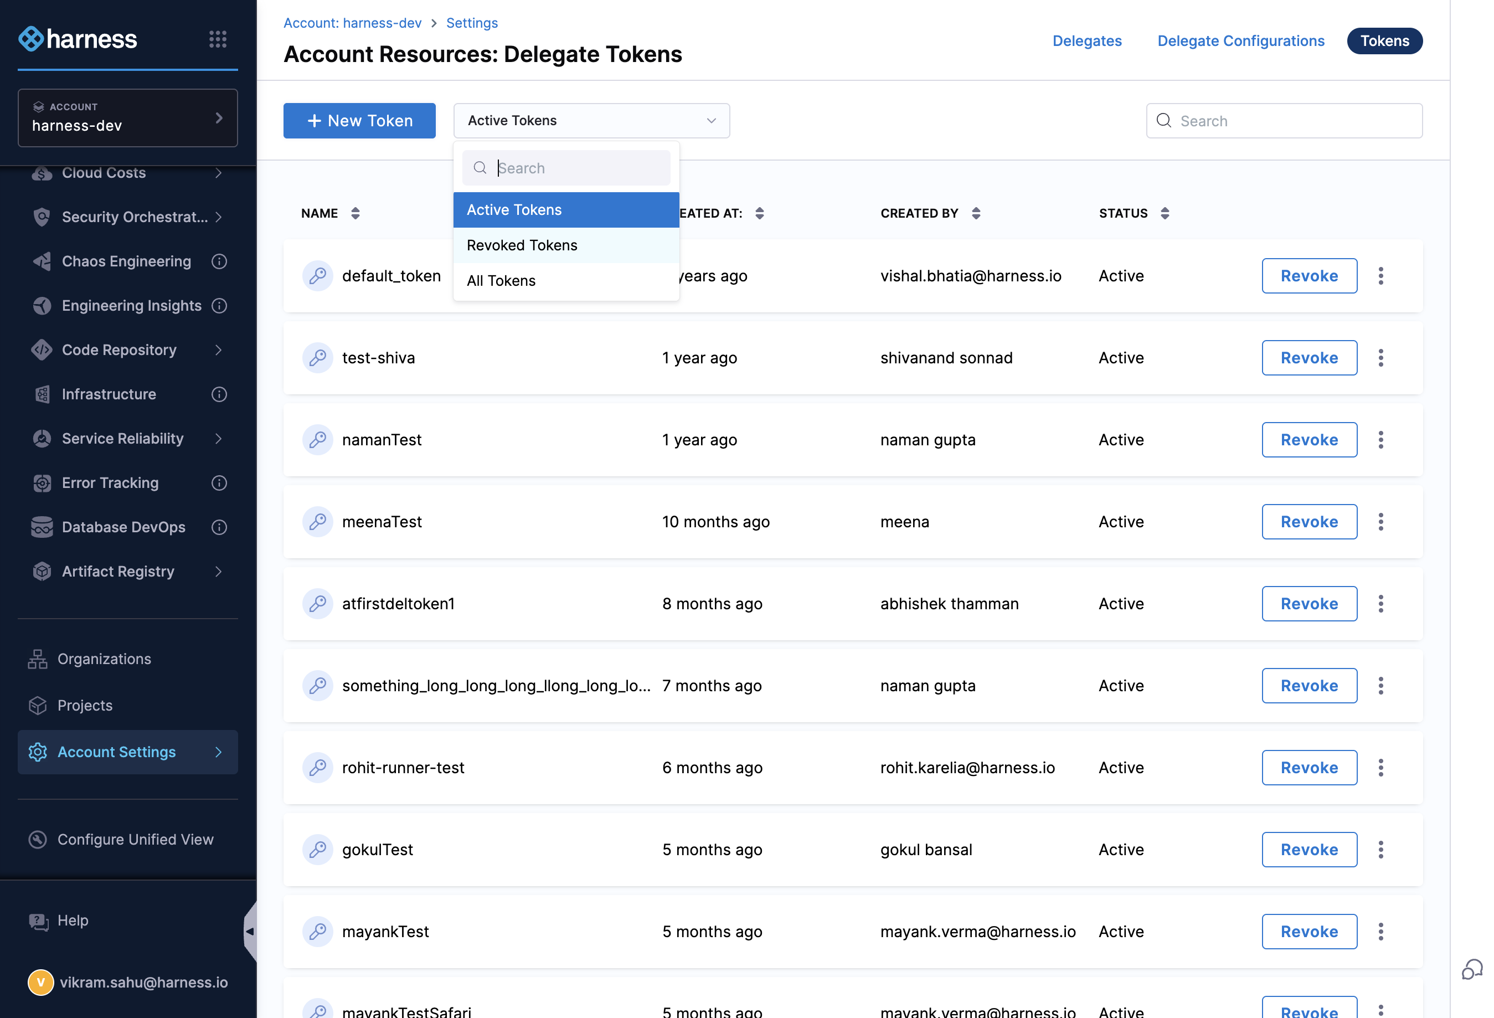Open the module grid launcher icon
The height and width of the screenshot is (1018, 1494).
[218, 39]
